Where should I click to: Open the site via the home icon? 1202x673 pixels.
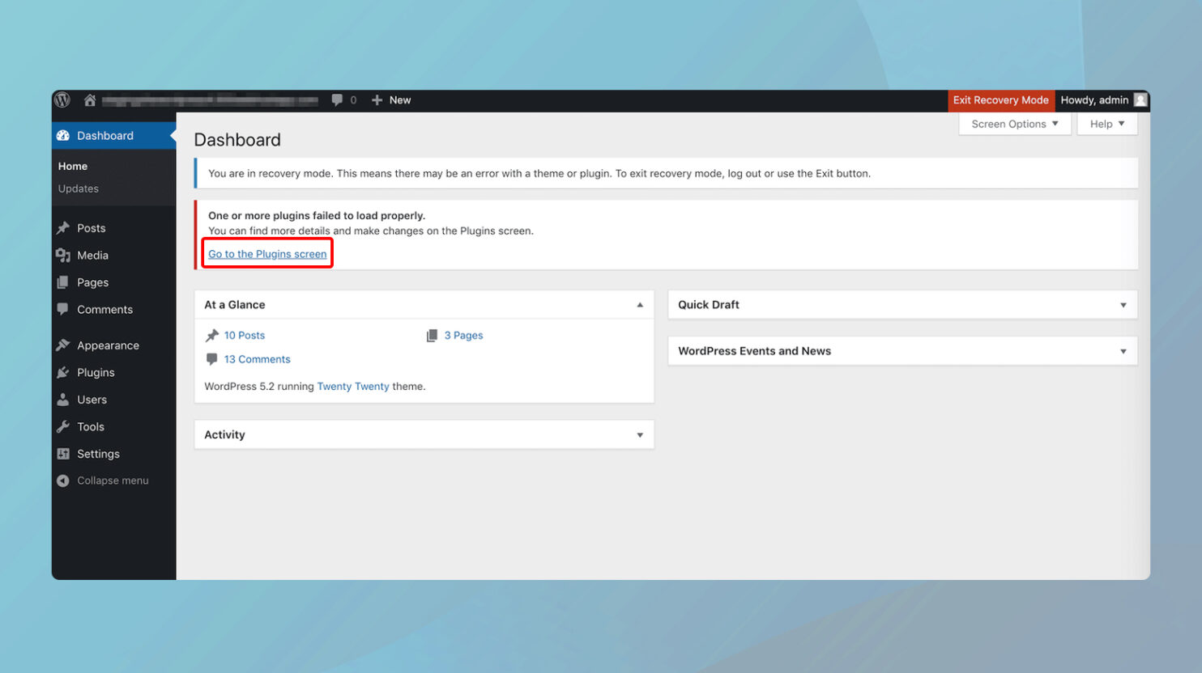pyautogui.click(x=89, y=99)
